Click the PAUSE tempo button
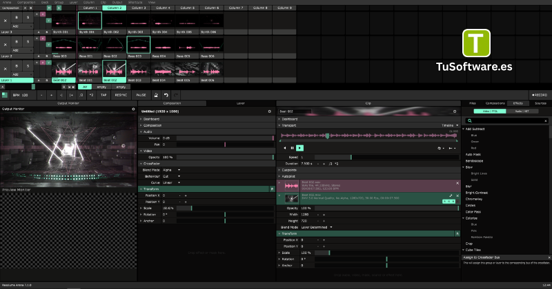The width and height of the screenshot is (552, 289). tap(141, 95)
